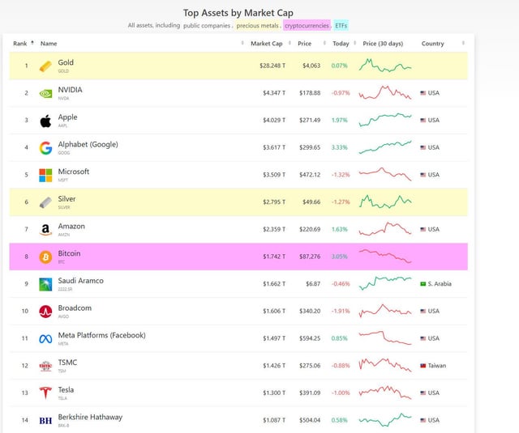Open the Meta Platforms (Facebook) link
This screenshot has width=519, height=433.
point(101,335)
